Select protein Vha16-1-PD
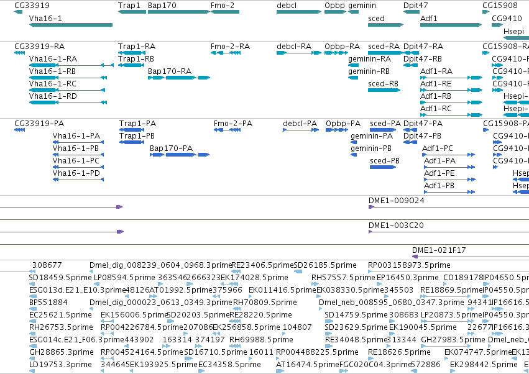 (78, 180)
